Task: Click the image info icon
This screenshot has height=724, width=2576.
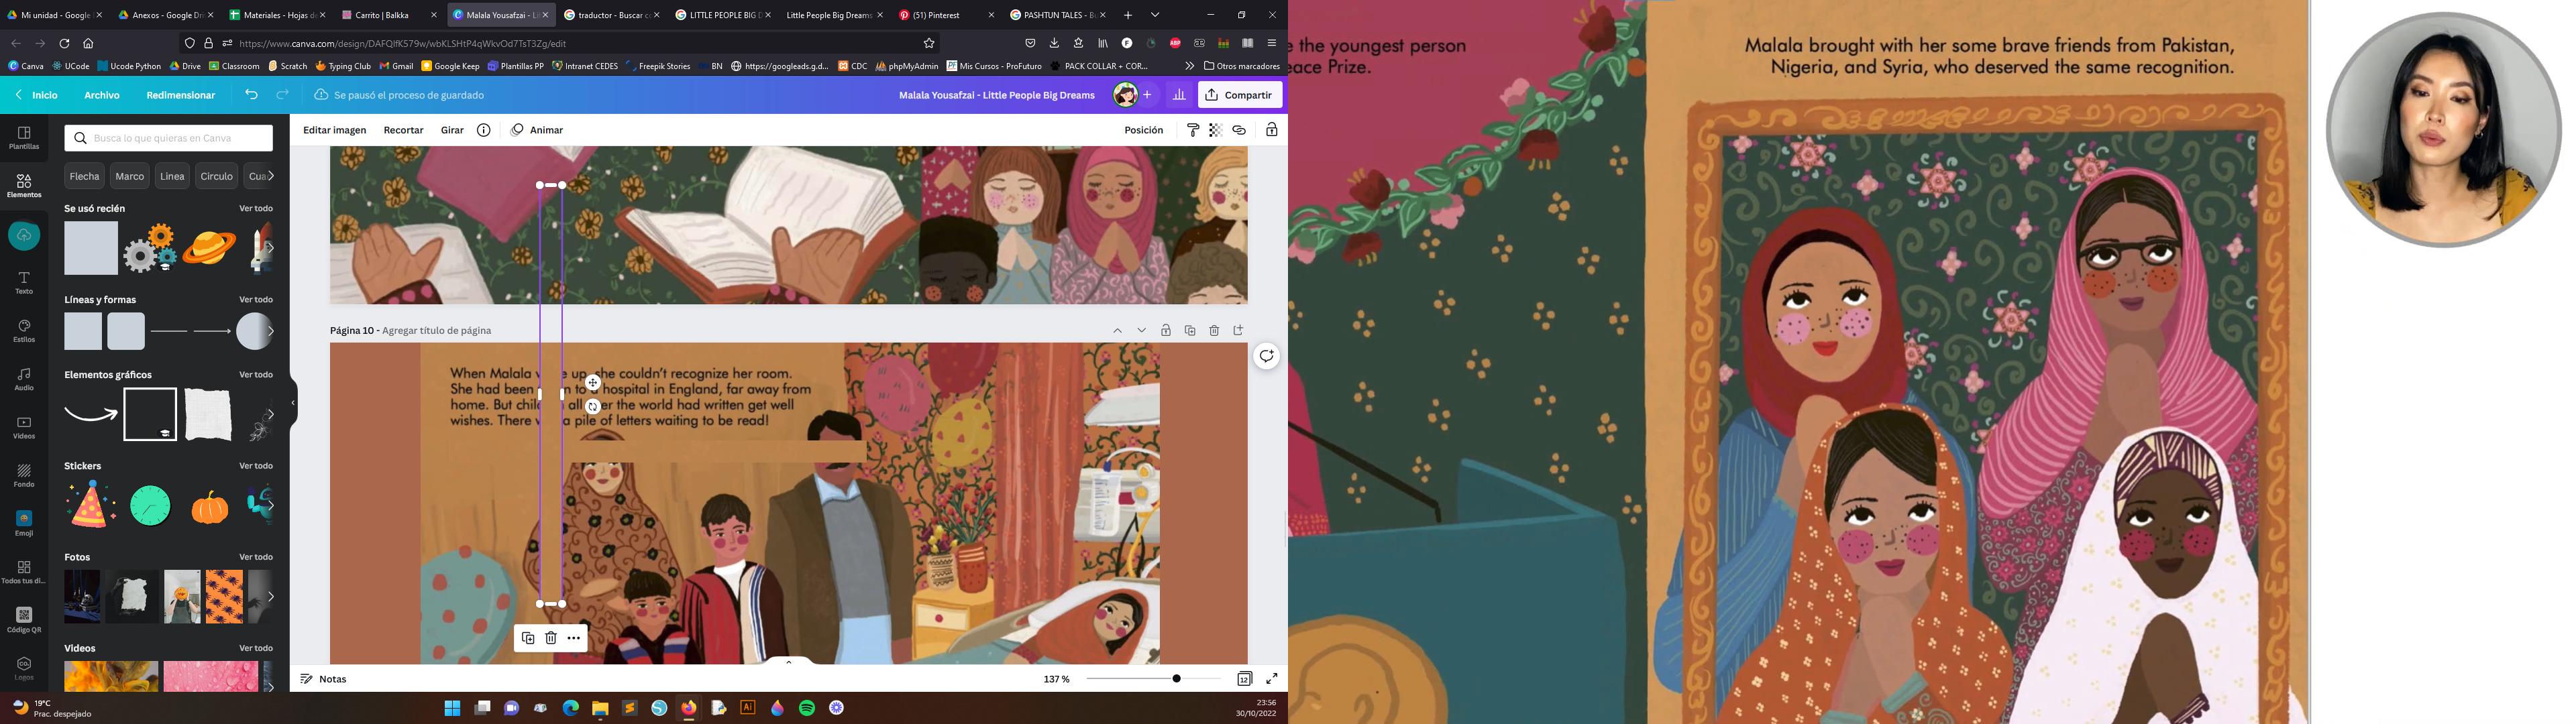Action: (x=483, y=130)
